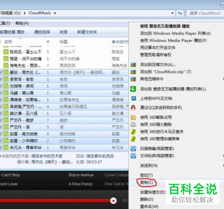
Task: Click the file icon beside 朱元冰 - 青春年华
Action: tap(6, 148)
